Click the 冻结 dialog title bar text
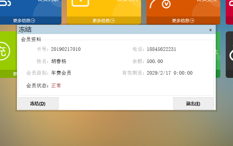Viewport: 233px width, 146px height. (25, 30)
